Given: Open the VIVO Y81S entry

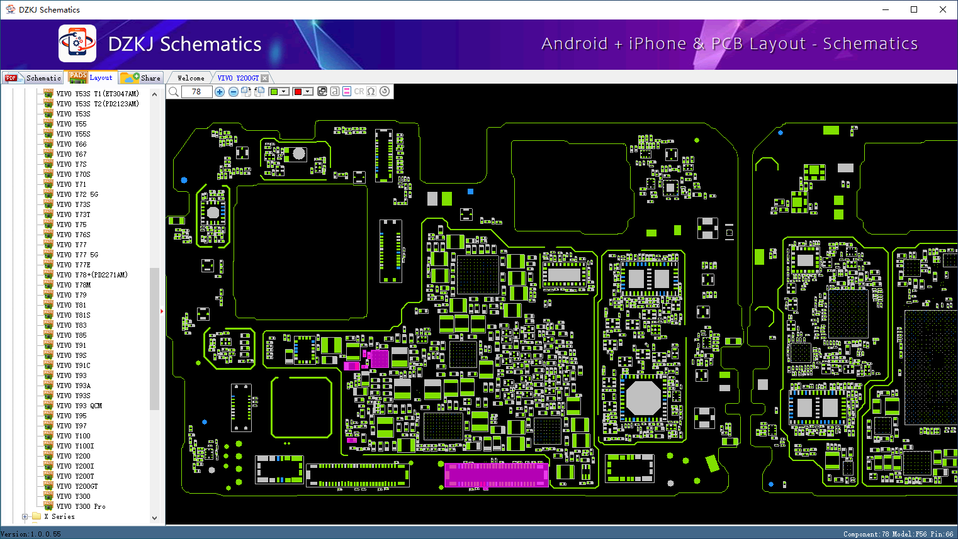Looking at the screenshot, I should tap(73, 315).
